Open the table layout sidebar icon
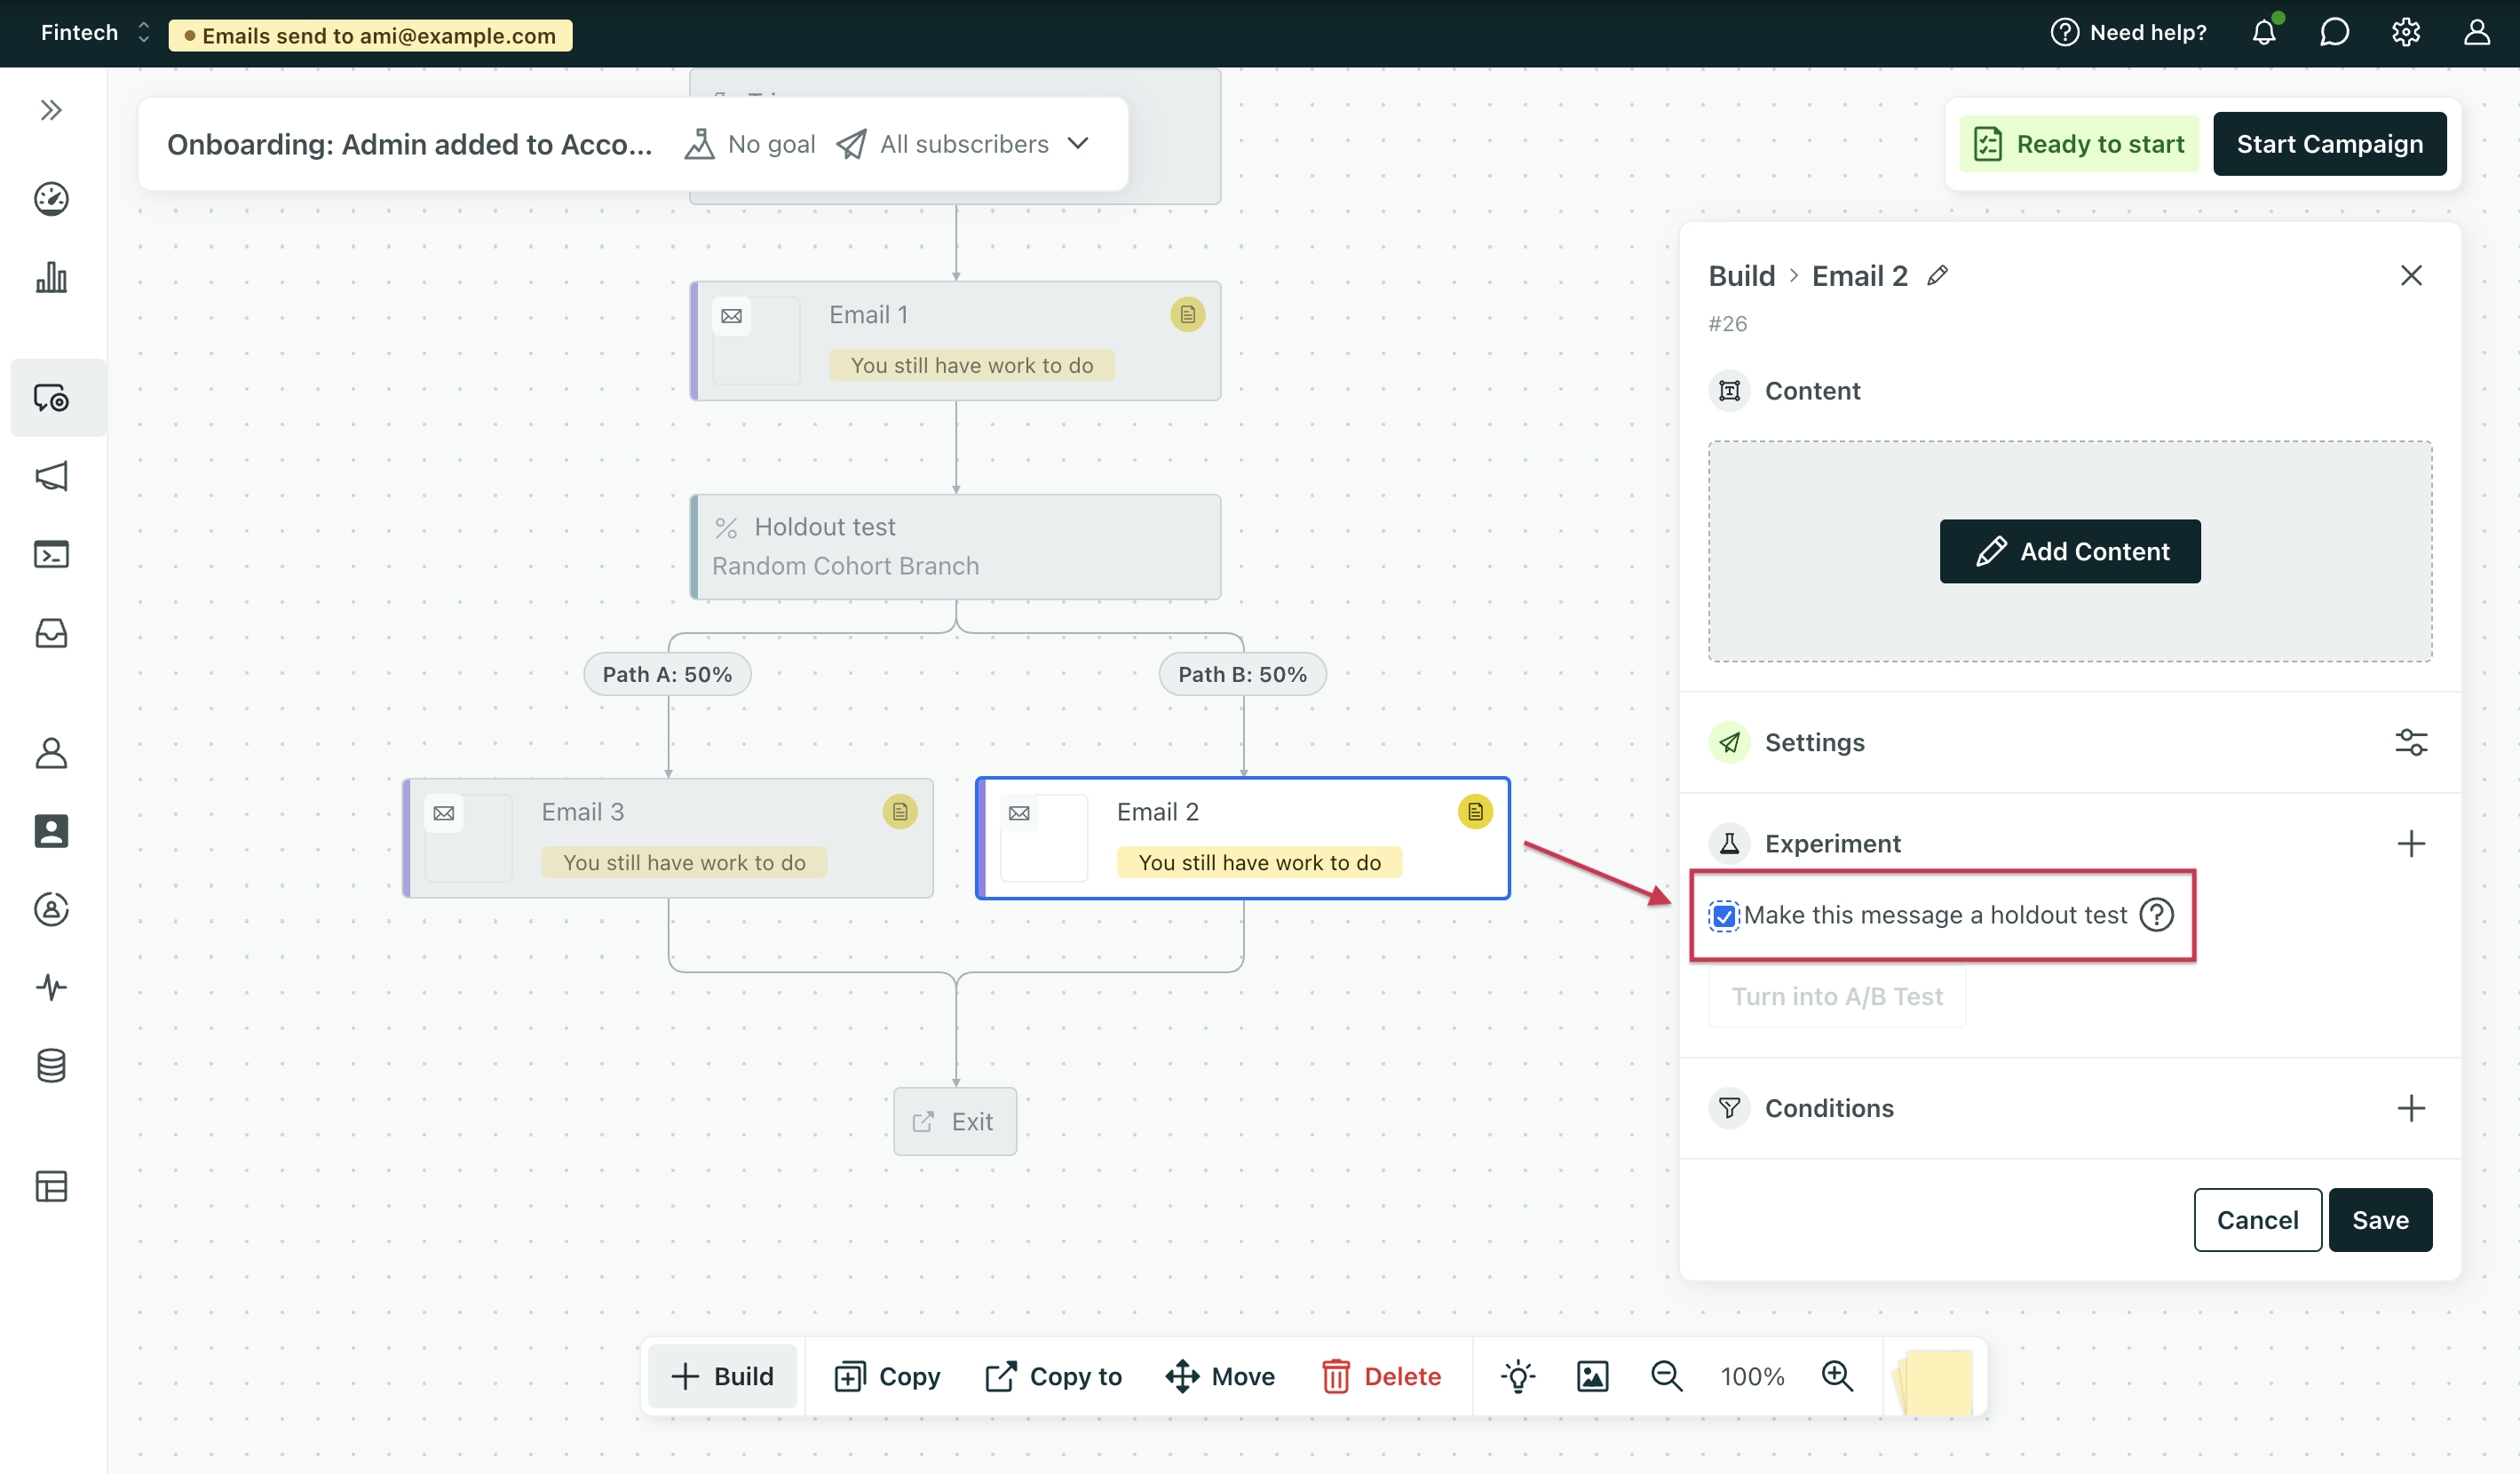Viewport: 2520px width, 1474px height. tap(51, 1187)
